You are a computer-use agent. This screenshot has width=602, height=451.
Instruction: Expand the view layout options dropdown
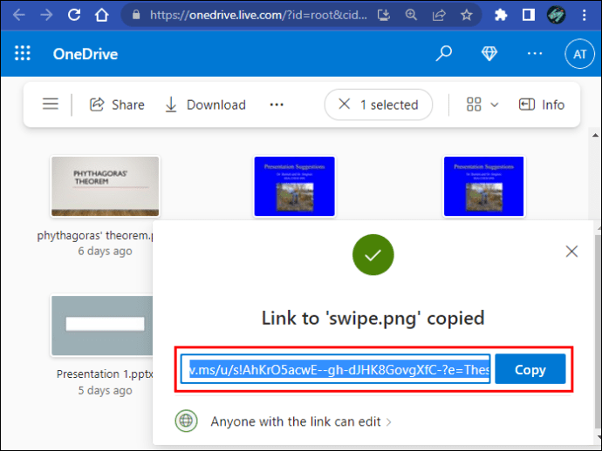coord(482,104)
